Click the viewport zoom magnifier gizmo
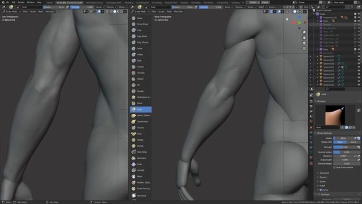Screen dimensions: 362x204 click(x=304, y=32)
